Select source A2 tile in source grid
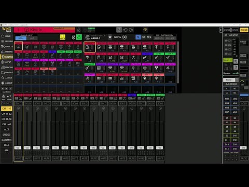Screen dimensions: 249x187 (x=101, y=47)
